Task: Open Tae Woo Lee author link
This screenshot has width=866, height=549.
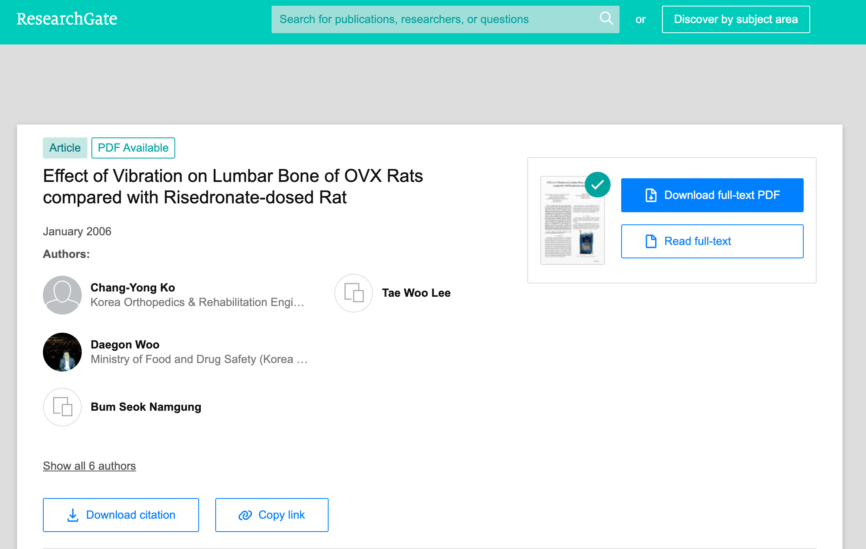Action: tap(416, 293)
